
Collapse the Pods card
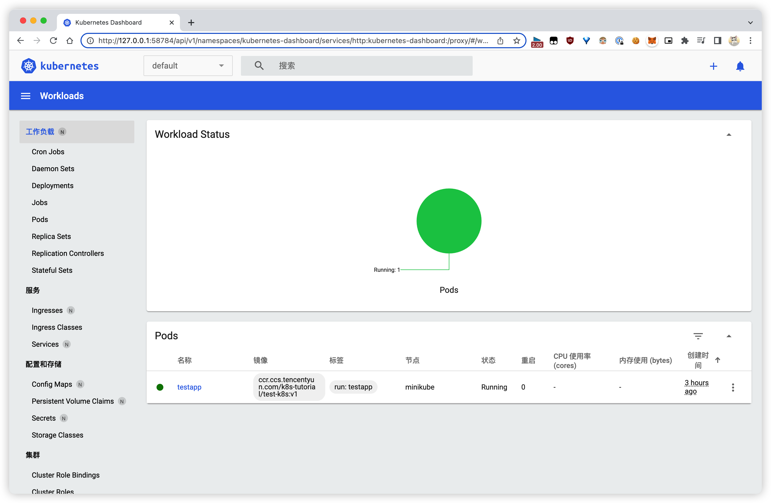pyautogui.click(x=728, y=336)
